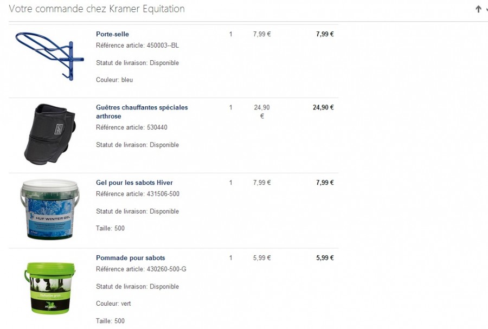Click article reference 530440
This screenshot has width=488, height=329.
157,127
